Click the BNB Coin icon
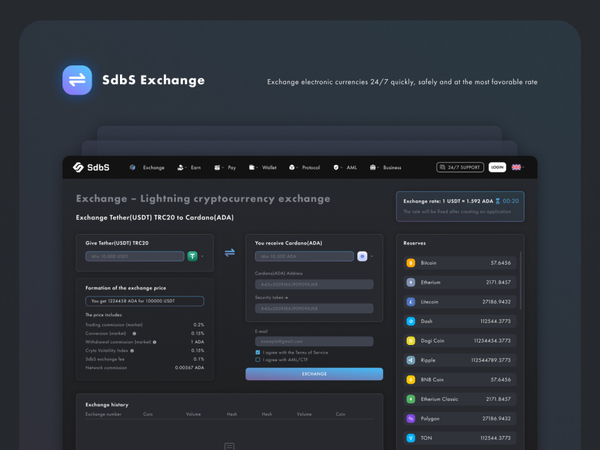600x450 pixels. 410,380
